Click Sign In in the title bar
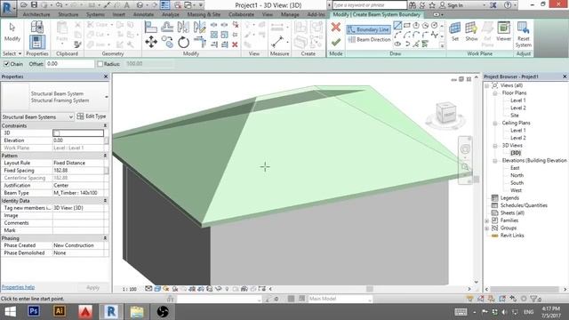This screenshot has width=569, height=320. click(x=454, y=5)
